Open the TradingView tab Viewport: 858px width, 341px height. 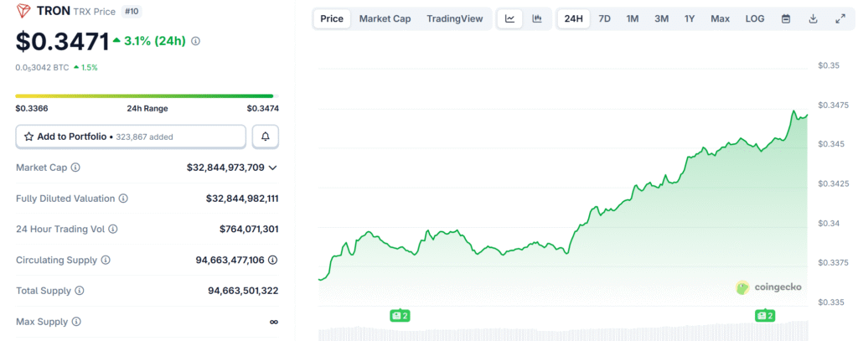454,18
